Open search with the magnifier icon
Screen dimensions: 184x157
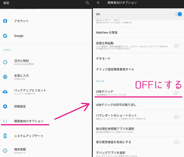(x=87, y=3)
